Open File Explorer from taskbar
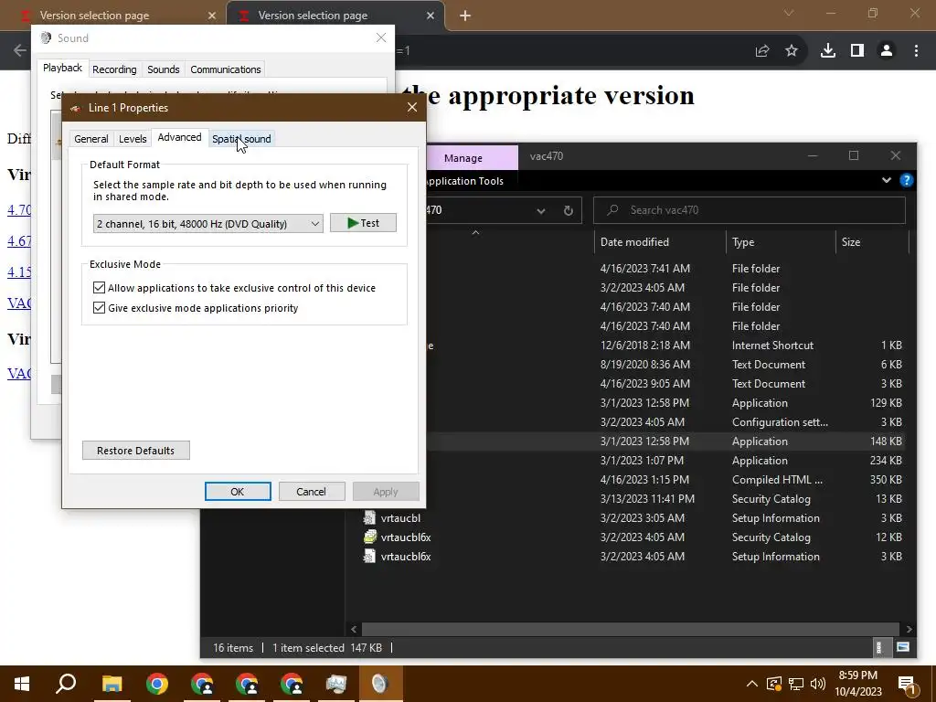Viewport: 936px width, 702px height. [112, 684]
